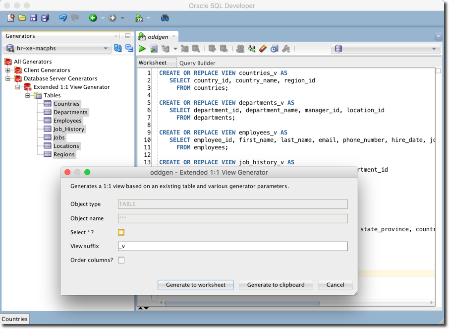The height and width of the screenshot is (329, 449).
Task: Refresh the Generators panel
Action: (x=117, y=48)
